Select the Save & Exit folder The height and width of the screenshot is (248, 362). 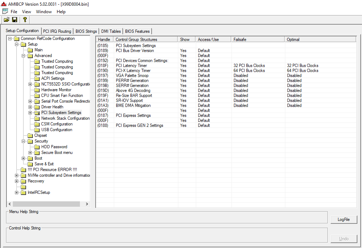tap(44, 164)
